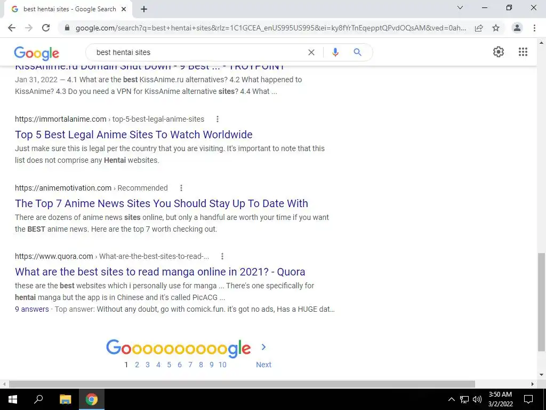The image size is (546, 410).
Task: Open Top 5 Best Legal Anime Sites link
Action: click(x=134, y=135)
